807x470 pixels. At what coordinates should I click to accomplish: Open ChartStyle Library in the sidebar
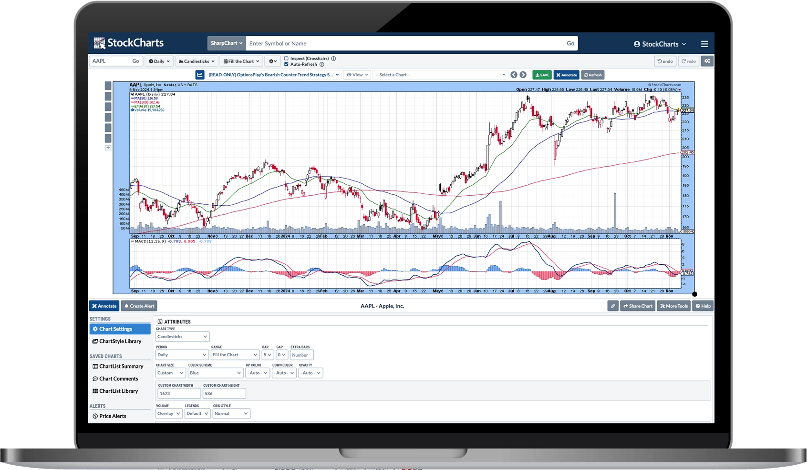click(120, 341)
